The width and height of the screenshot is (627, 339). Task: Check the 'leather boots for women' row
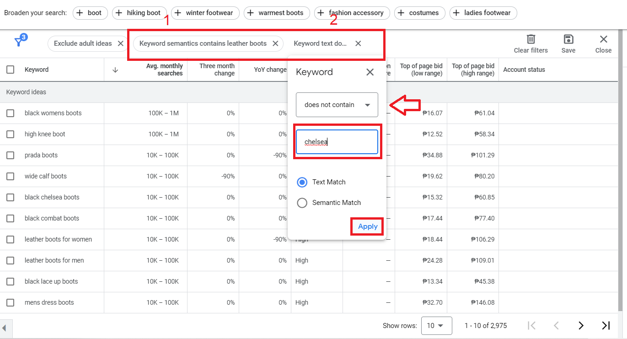(x=10, y=239)
